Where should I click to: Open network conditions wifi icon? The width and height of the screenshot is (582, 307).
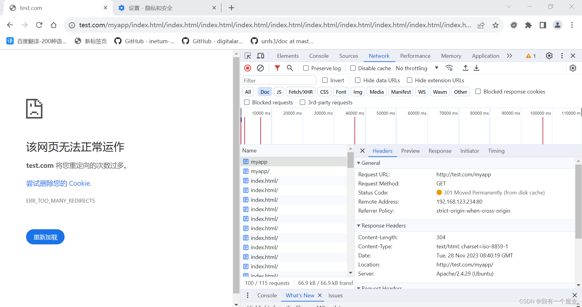point(449,68)
